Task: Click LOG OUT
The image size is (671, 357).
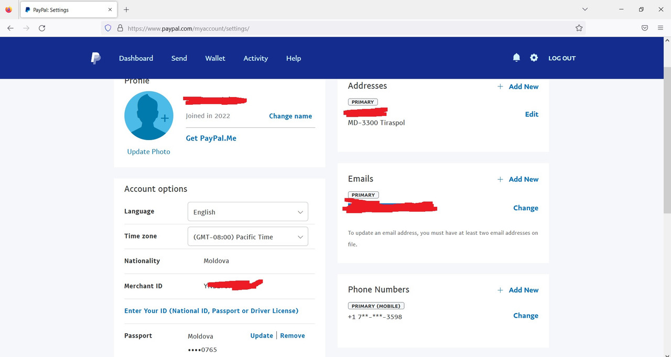Action: tap(562, 58)
